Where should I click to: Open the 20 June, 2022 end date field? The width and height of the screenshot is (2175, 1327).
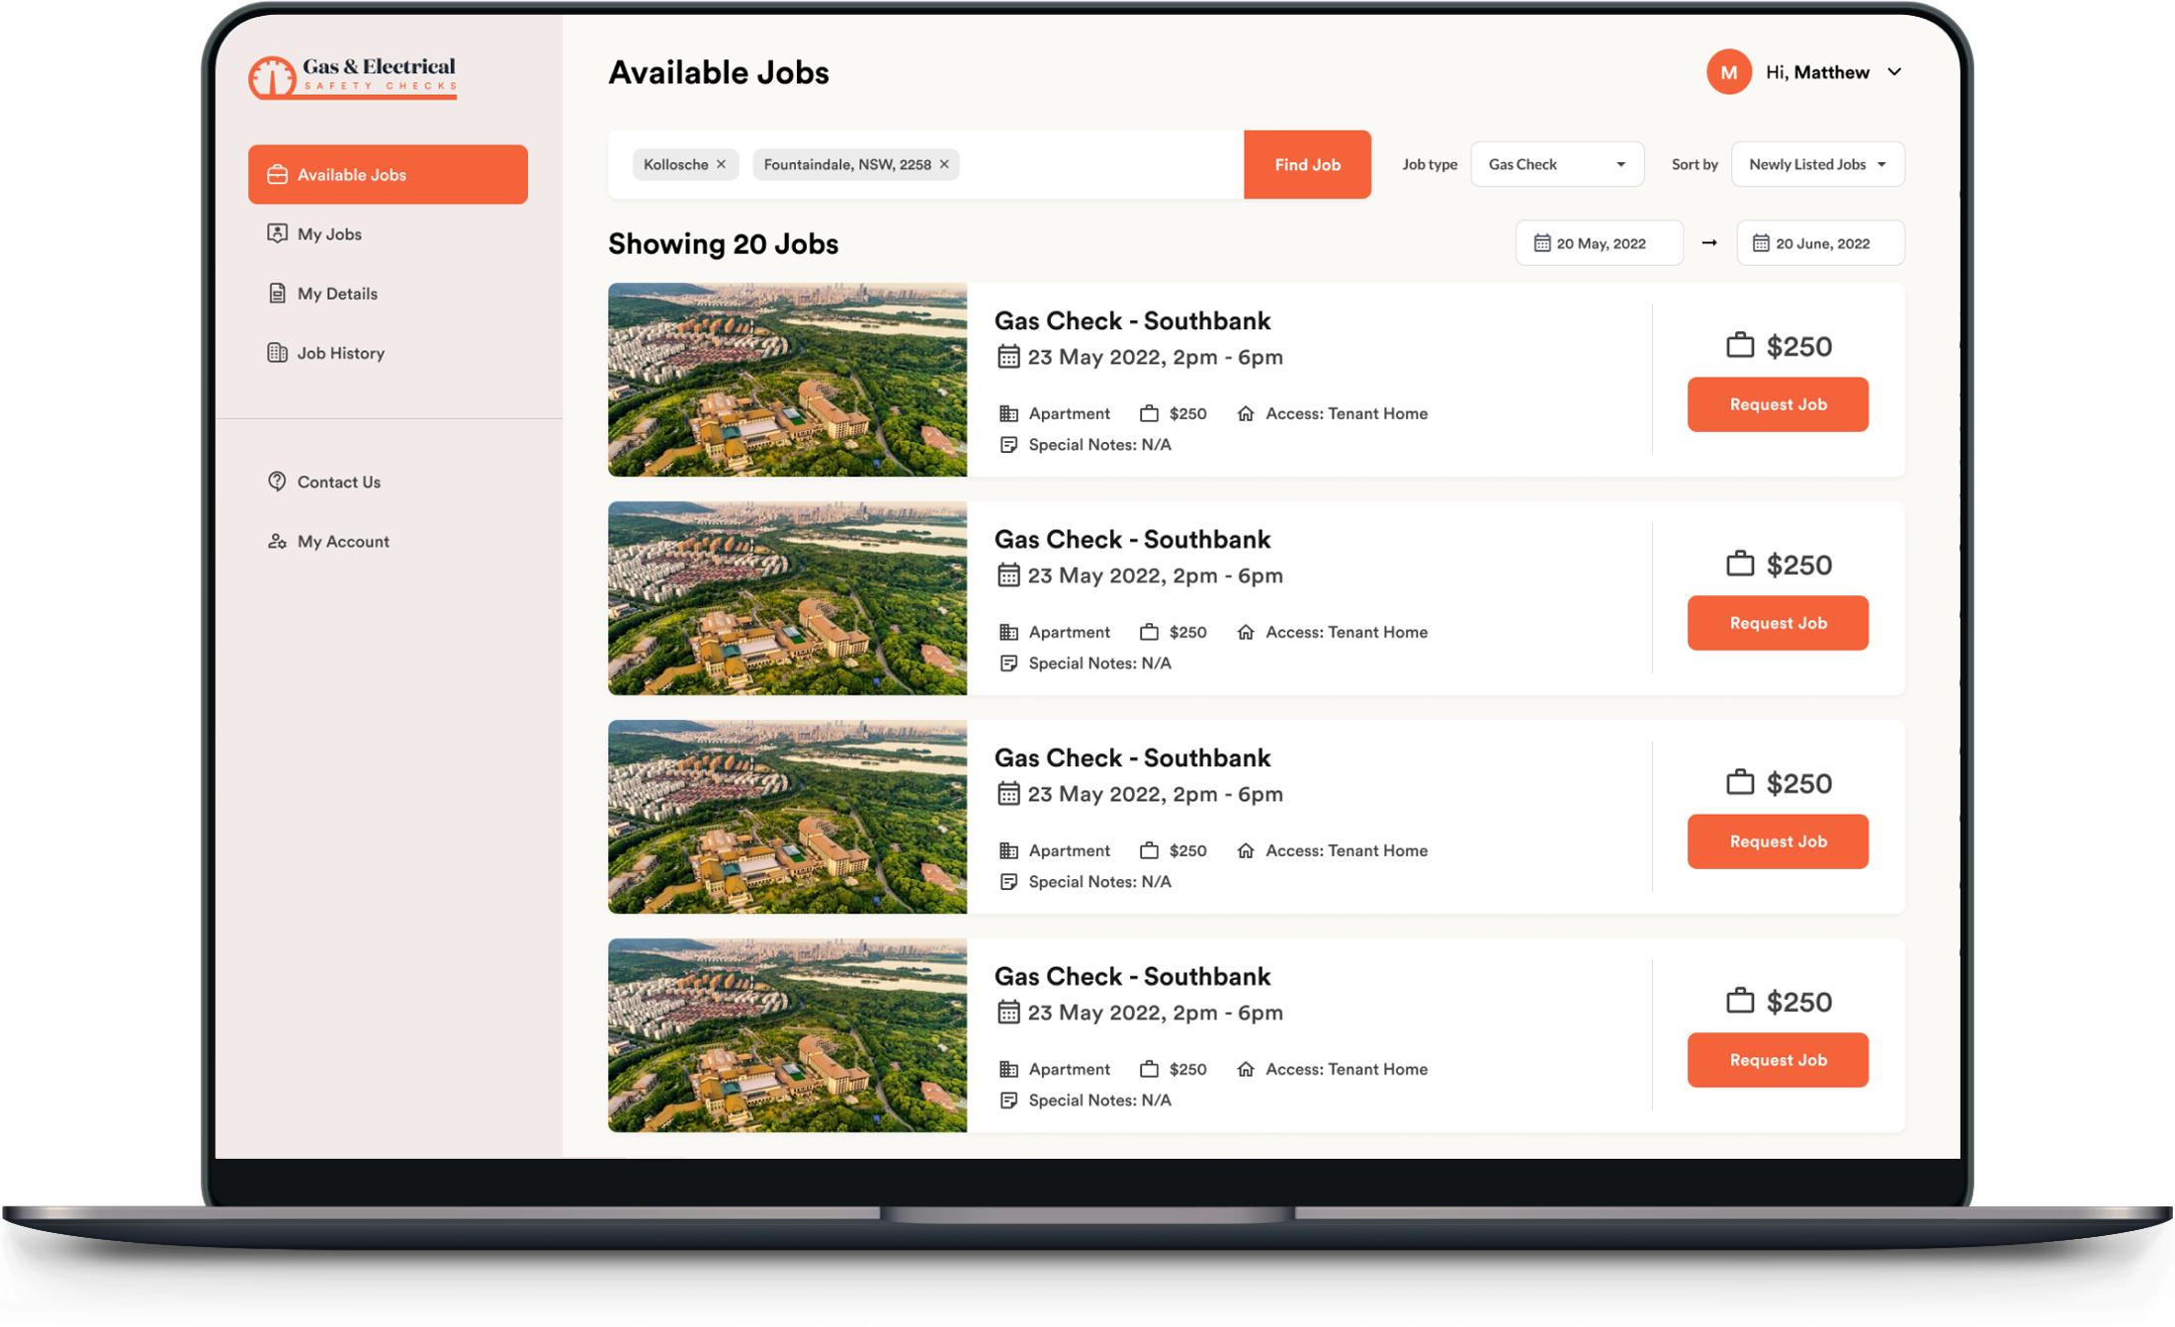click(x=1820, y=243)
